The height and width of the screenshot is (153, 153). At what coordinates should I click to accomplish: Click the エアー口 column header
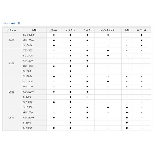pos(141,30)
